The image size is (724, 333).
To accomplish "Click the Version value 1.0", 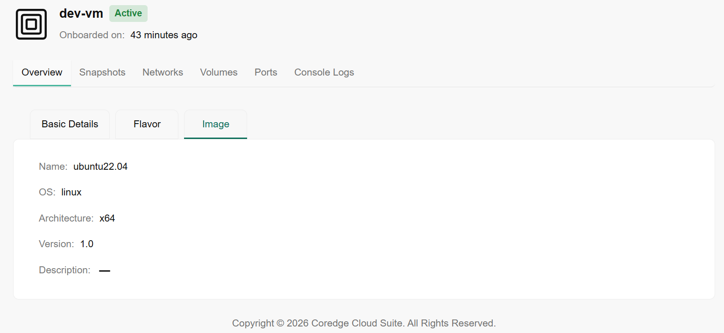I will (x=87, y=244).
